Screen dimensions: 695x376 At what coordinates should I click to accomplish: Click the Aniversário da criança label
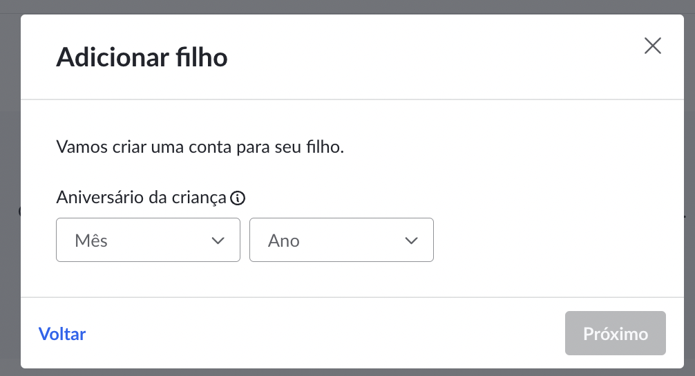pos(142,197)
